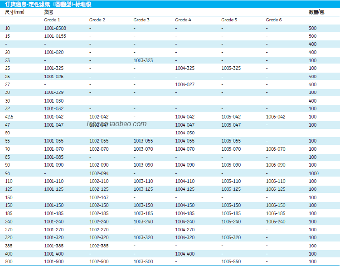Click product code 1004-027
Image resolution: width=340 pixels, height=266 pixels.
185,84
